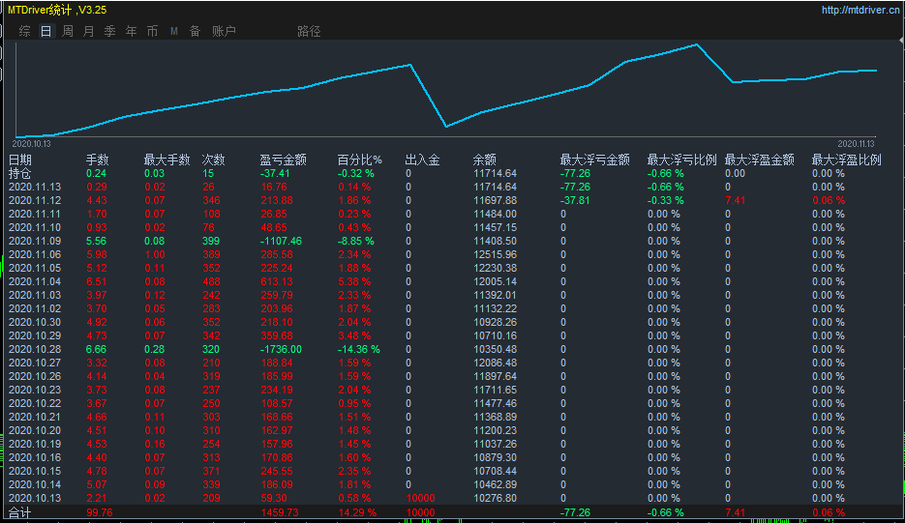Screen dimensions: 905x523
Task: Select the 日 daily statistics tab
Action: click(x=45, y=31)
